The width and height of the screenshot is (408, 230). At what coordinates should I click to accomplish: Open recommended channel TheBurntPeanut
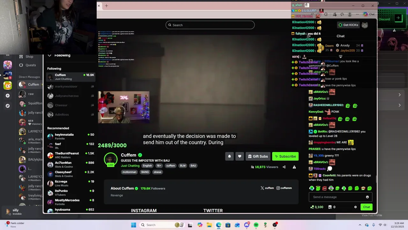[x=71, y=155]
